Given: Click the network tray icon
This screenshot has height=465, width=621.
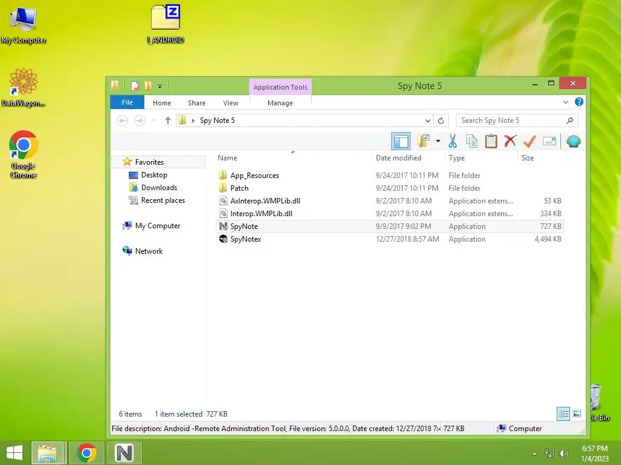Looking at the screenshot, I should [549, 453].
